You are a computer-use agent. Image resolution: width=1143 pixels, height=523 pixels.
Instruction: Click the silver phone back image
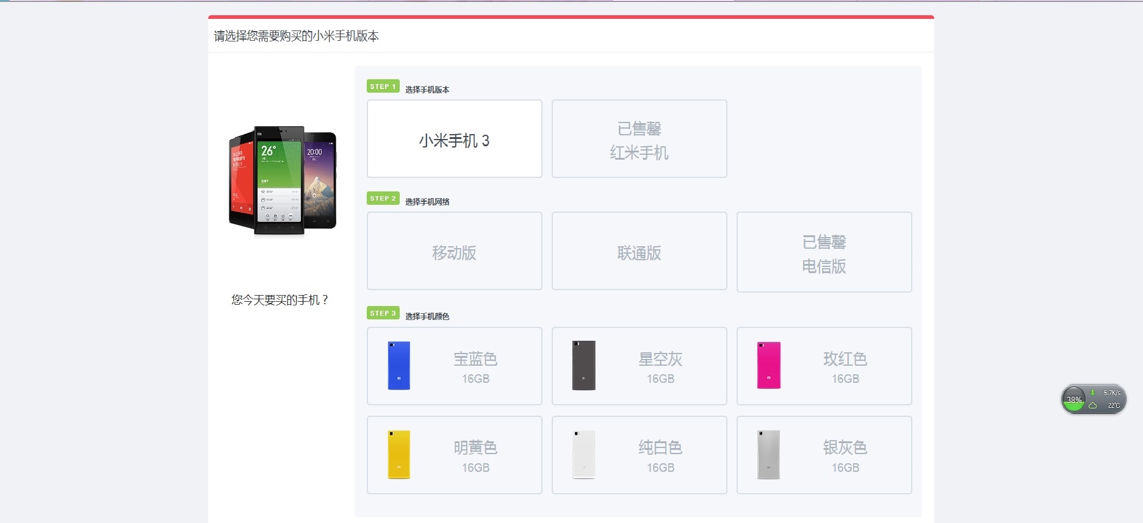(x=769, y=455)
